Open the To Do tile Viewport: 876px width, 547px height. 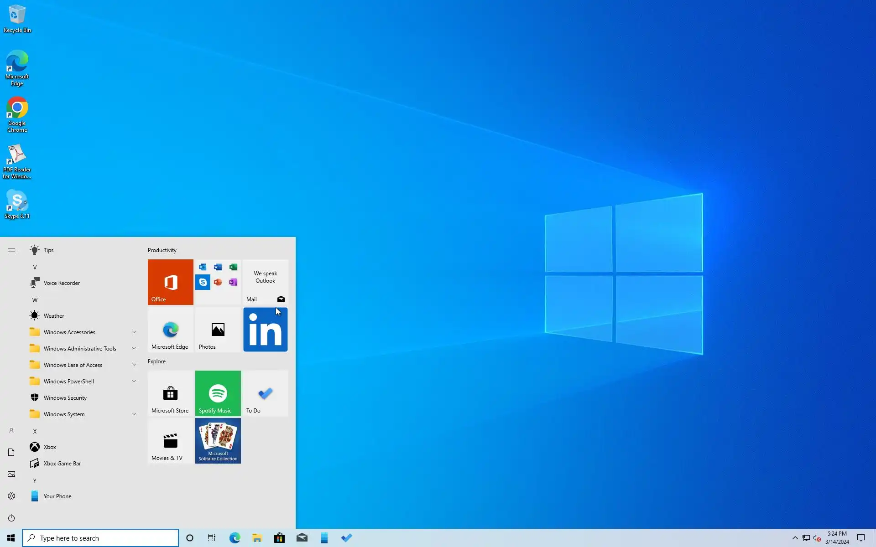(265, 393)
